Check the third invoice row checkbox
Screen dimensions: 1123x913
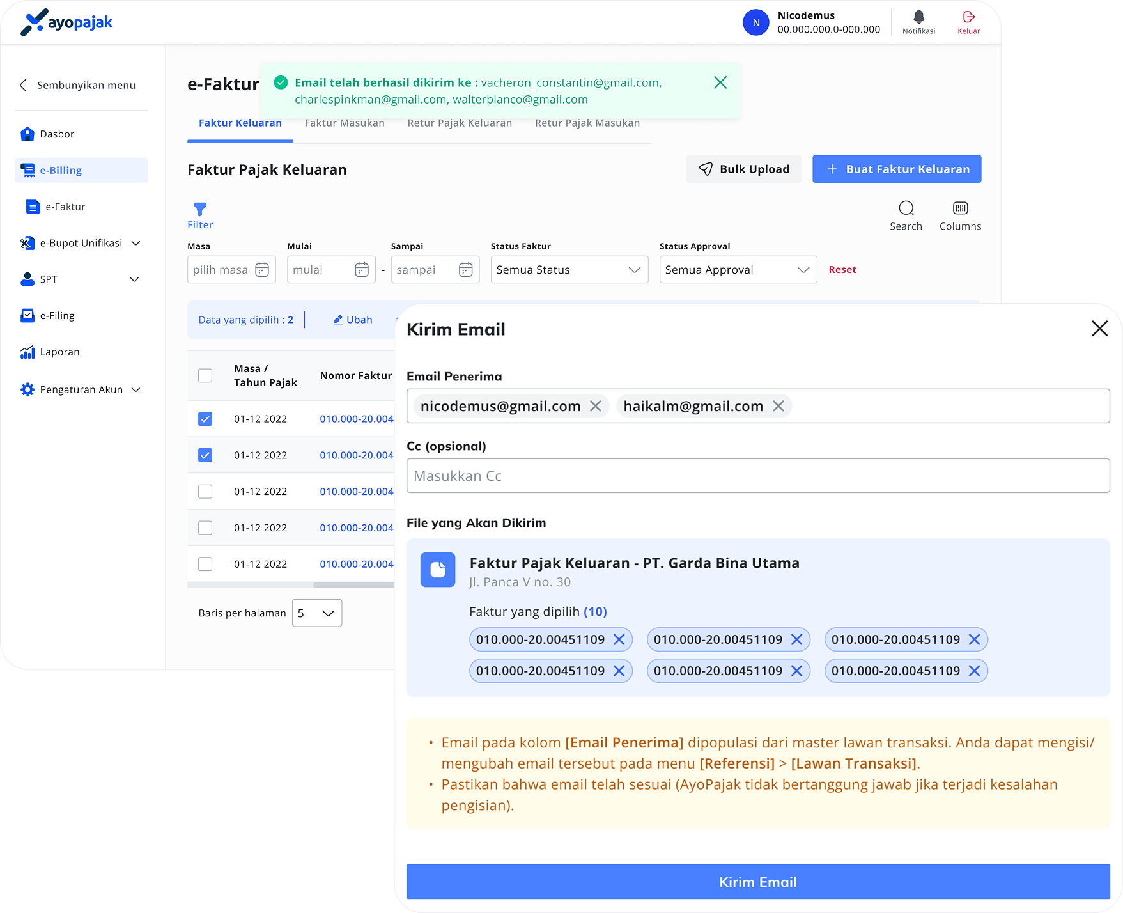point(205,492)
